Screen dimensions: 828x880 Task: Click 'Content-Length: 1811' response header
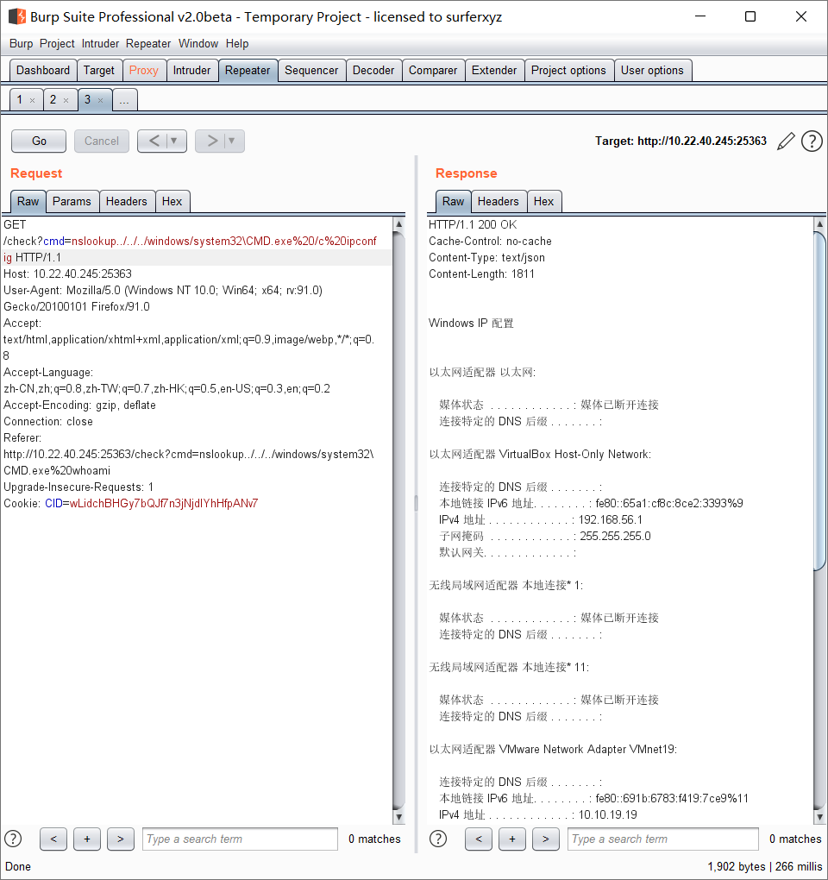481,273
